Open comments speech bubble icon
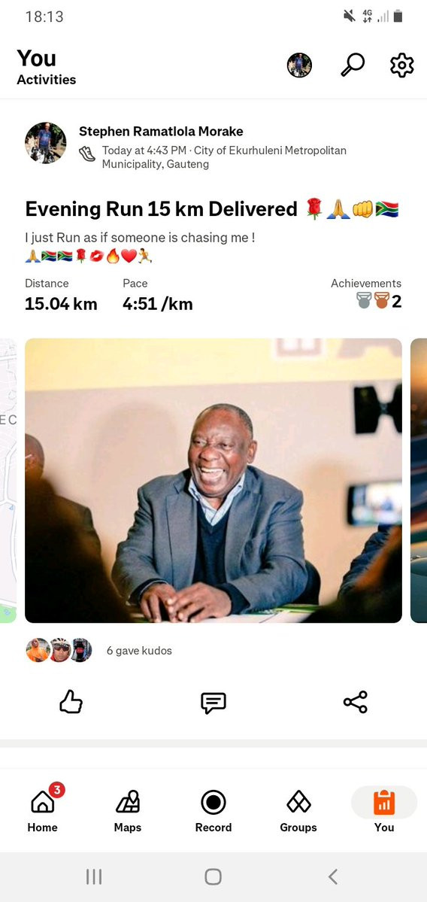427x902 pixels. pyautogui.click(x=214, y=703)
